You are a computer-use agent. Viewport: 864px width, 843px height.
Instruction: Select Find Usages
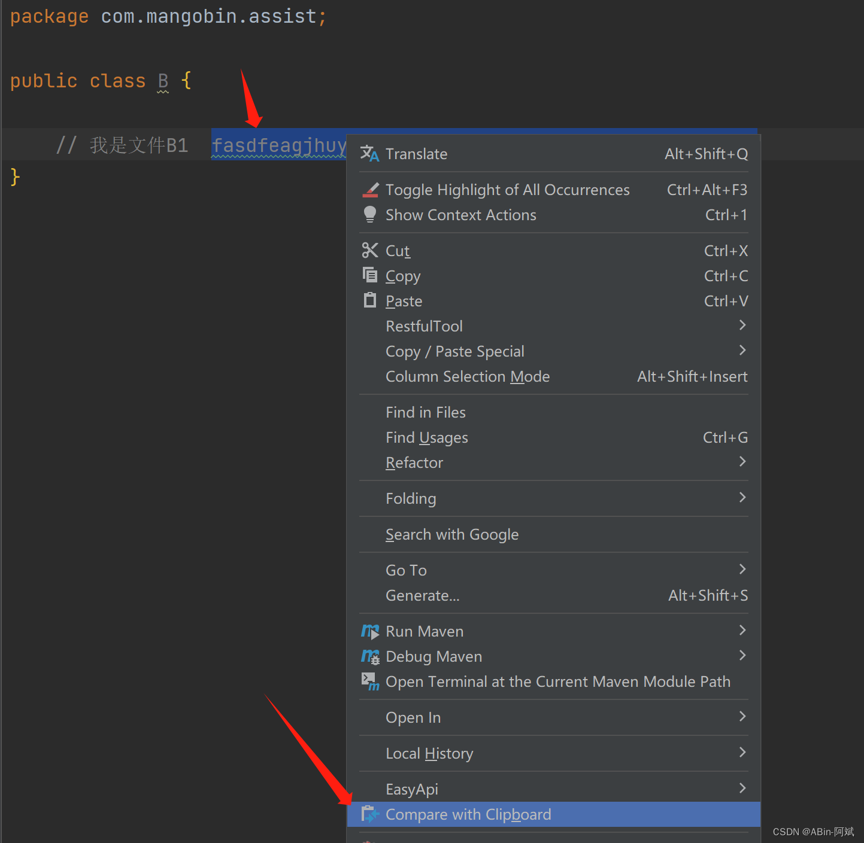click(x=553, y=437)
